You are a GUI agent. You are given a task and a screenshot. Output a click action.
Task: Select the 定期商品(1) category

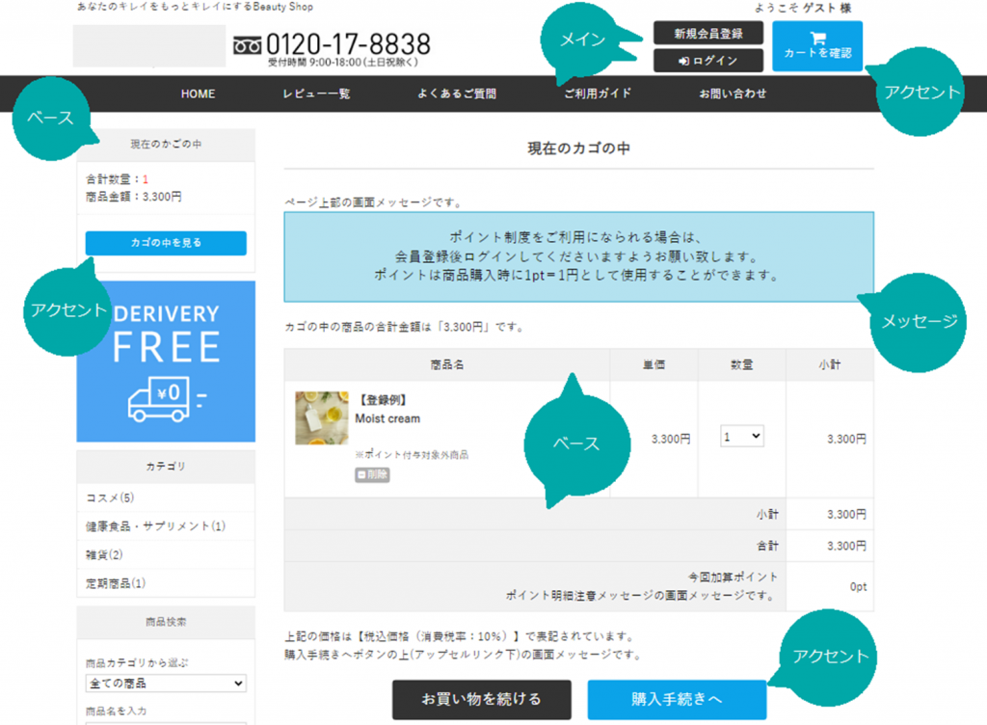coord(116,583)
